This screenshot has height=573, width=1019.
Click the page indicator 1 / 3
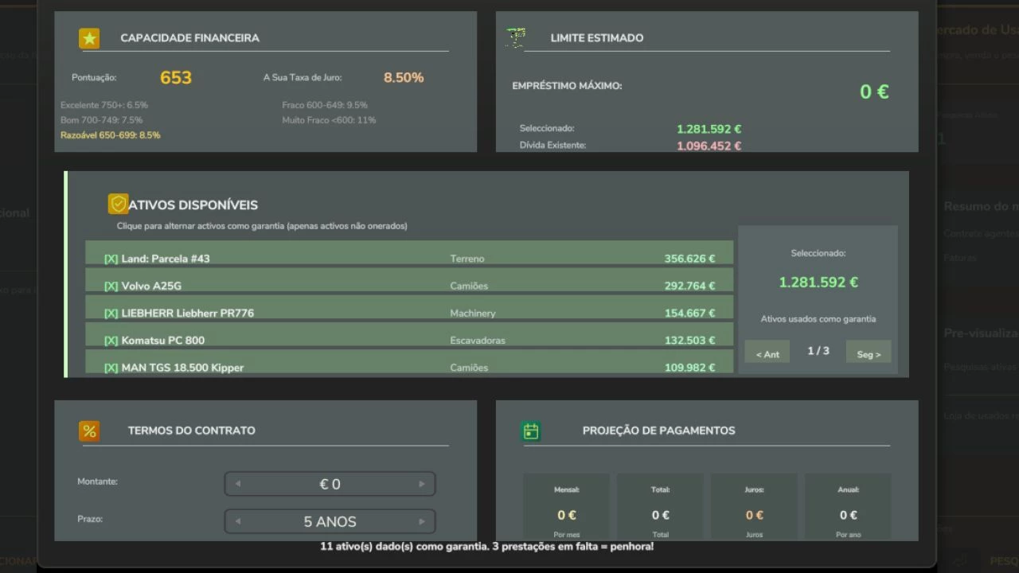click(818, 351)
